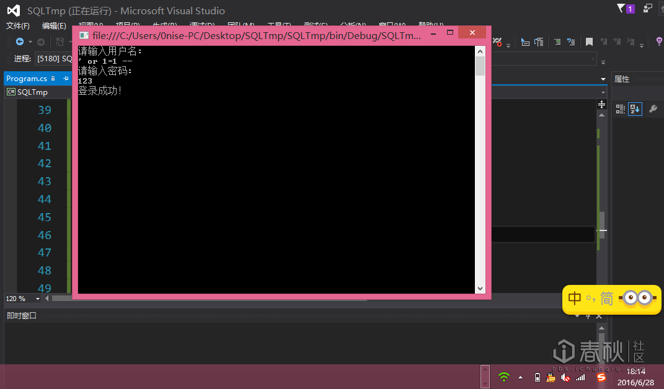
Task: Toggle bookmark on current line
Action: [x=589, y=42]
